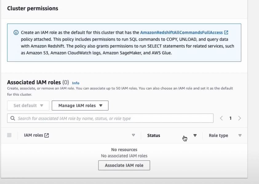Click the IAM roles column header label
259x184 pixels.
(x=34, y=135)
